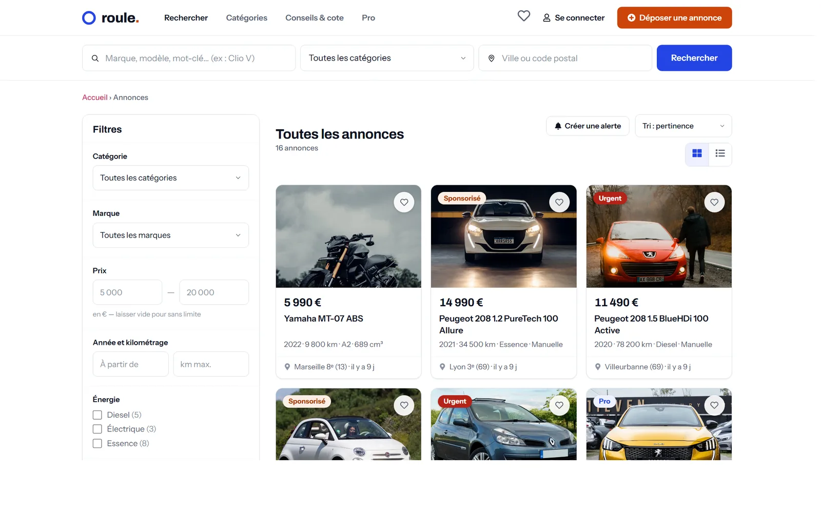This screenshot has width=821, height=513.
Task: Open Peugeot 208 1.2 PureTech 100 Allure title
Action: click(x=499, y=325)
